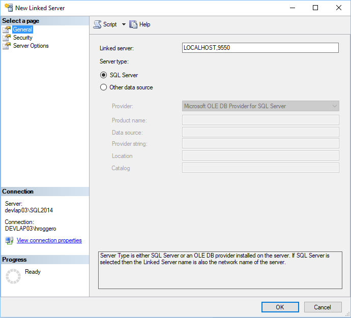Select the General page
This screenshot has height=318, width=351.
22,29
